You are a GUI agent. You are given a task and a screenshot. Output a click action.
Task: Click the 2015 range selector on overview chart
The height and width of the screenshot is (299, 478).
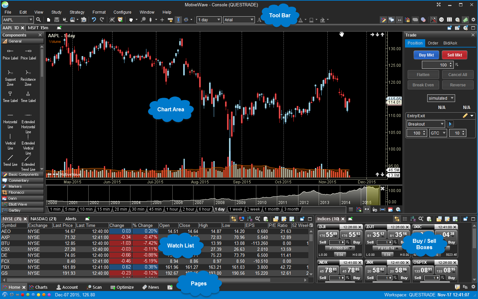(373, 196)
